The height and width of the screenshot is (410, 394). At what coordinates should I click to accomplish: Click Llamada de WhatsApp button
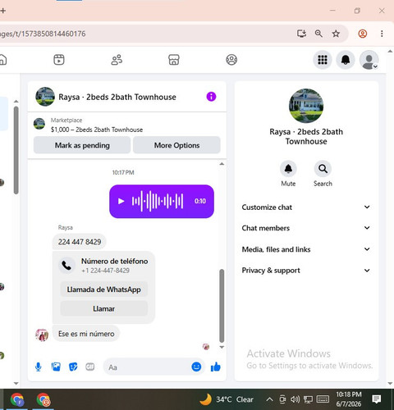pos(103,289)
